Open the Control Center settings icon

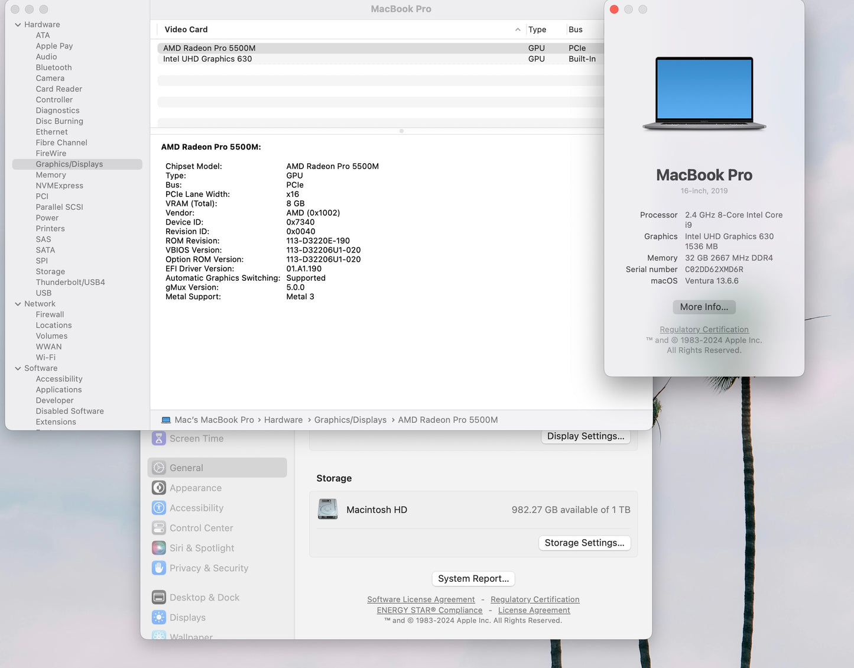(158, 527)
